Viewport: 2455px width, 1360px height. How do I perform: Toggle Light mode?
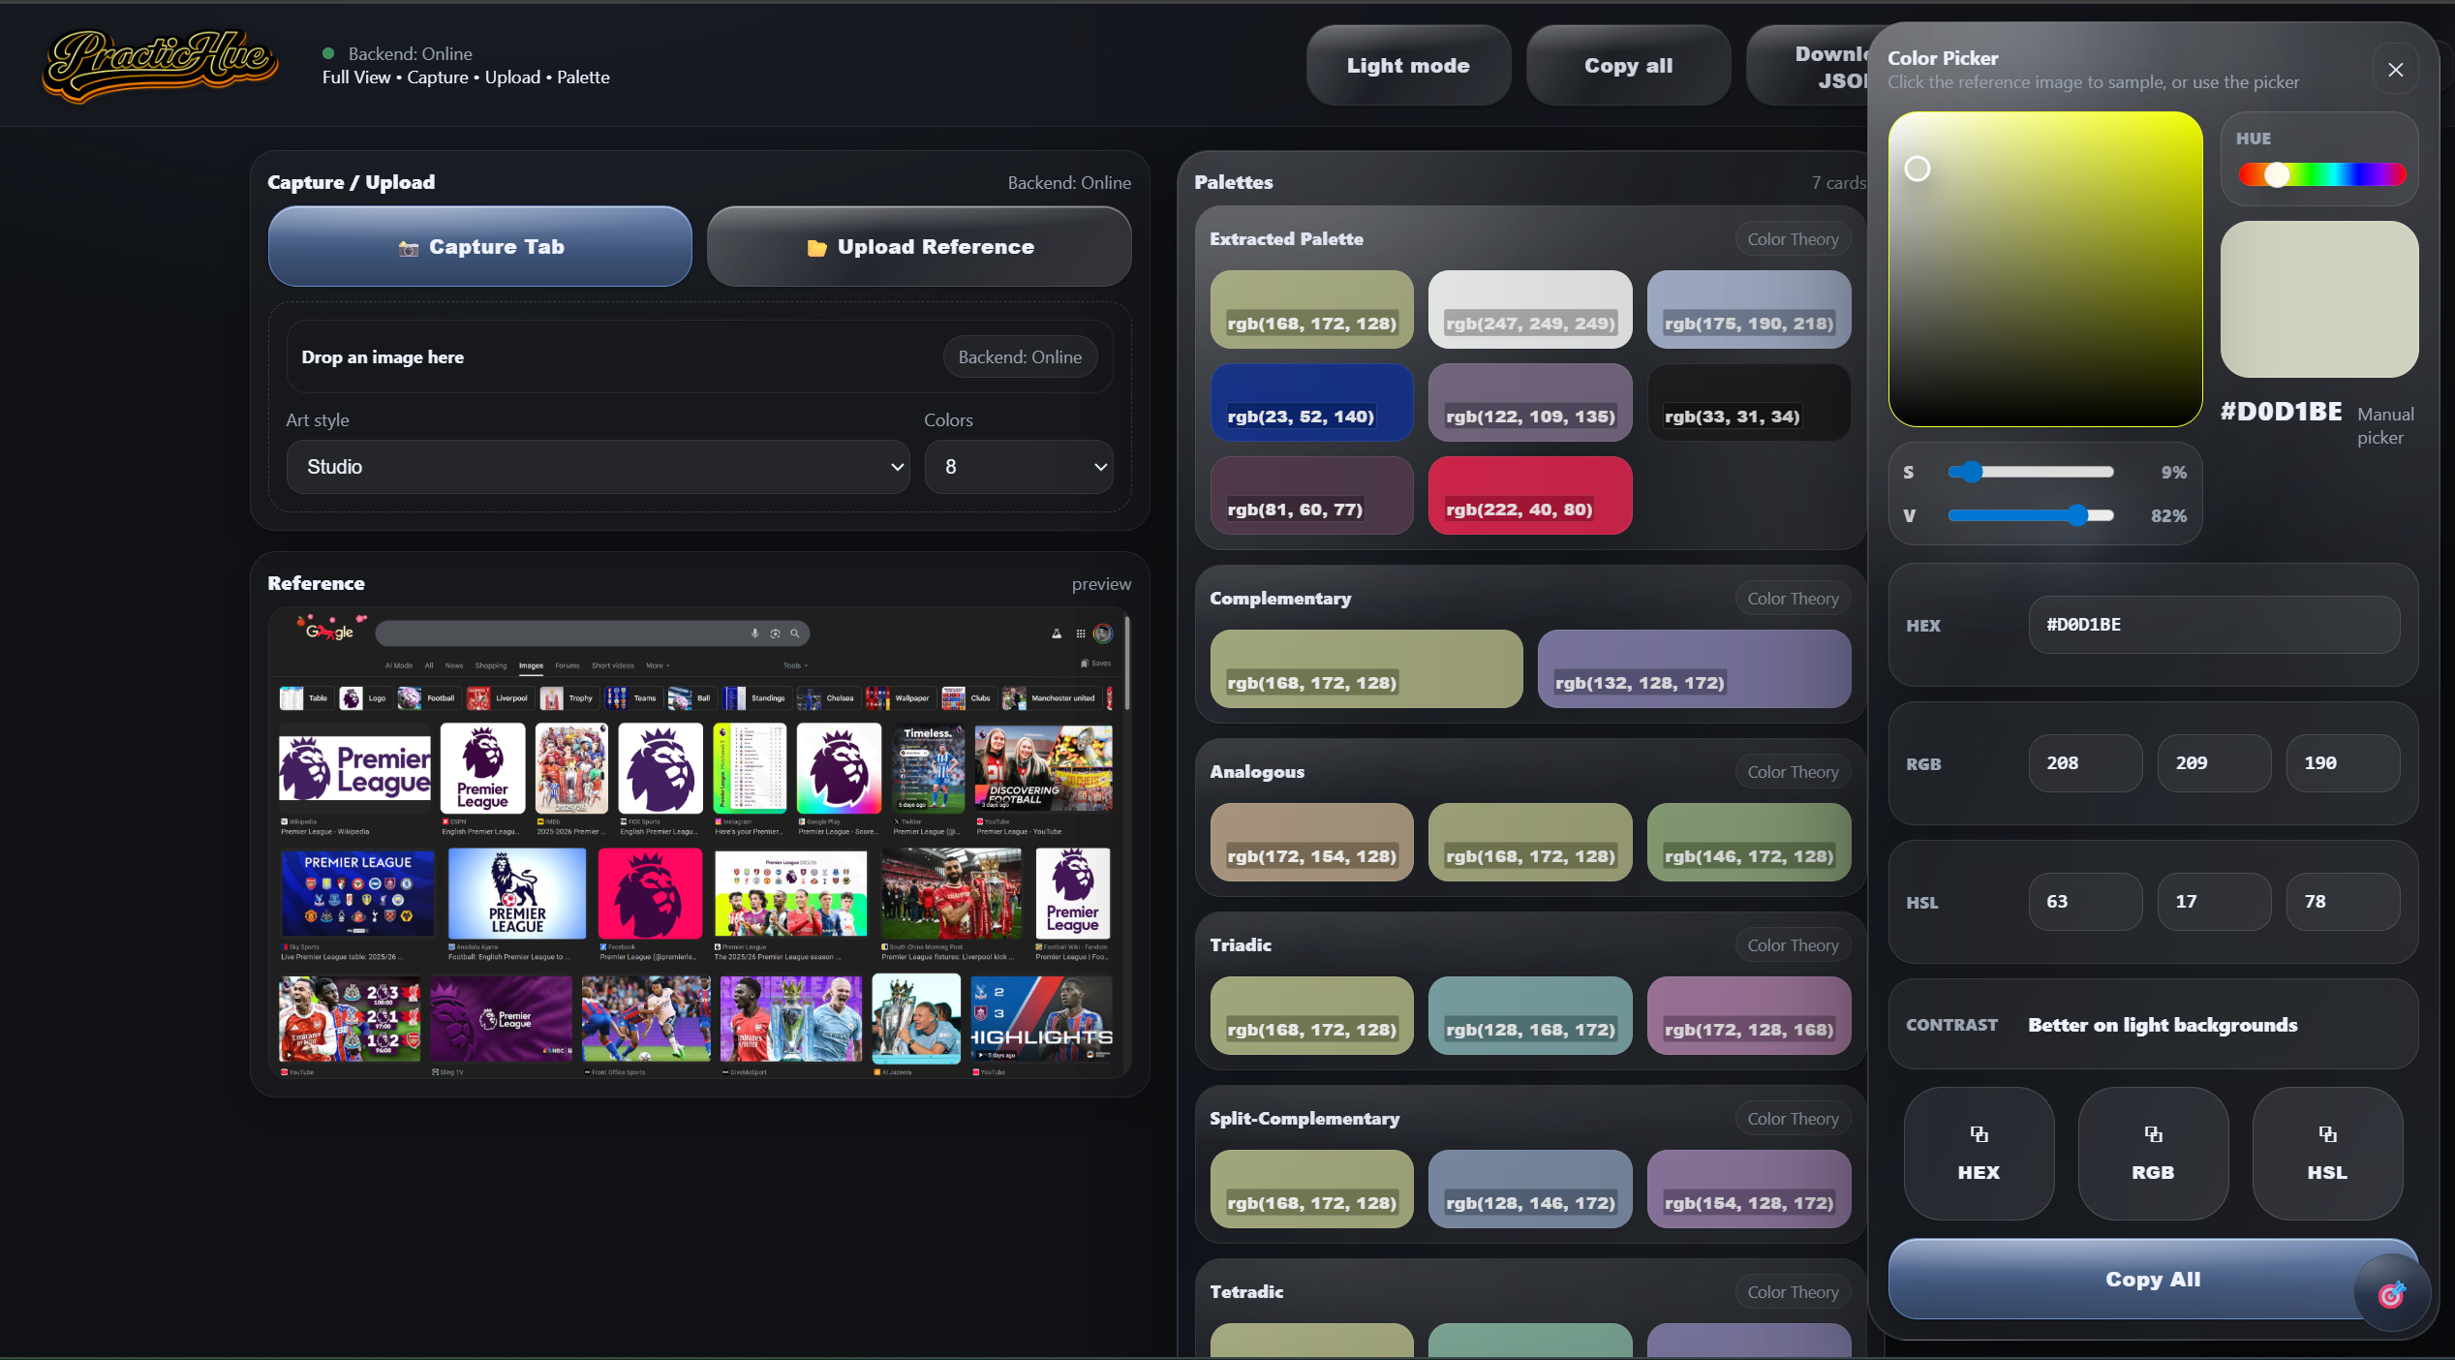1407,65
